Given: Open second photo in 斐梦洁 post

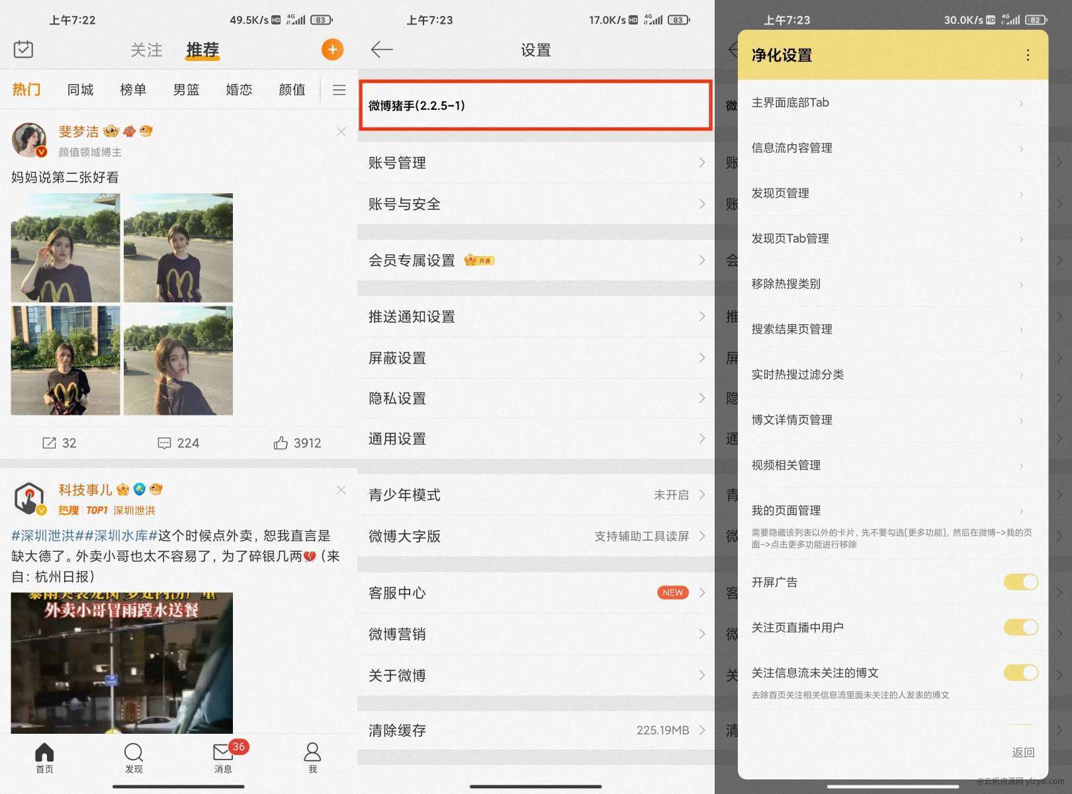Looking at the screenshot, I should (178, 248).
